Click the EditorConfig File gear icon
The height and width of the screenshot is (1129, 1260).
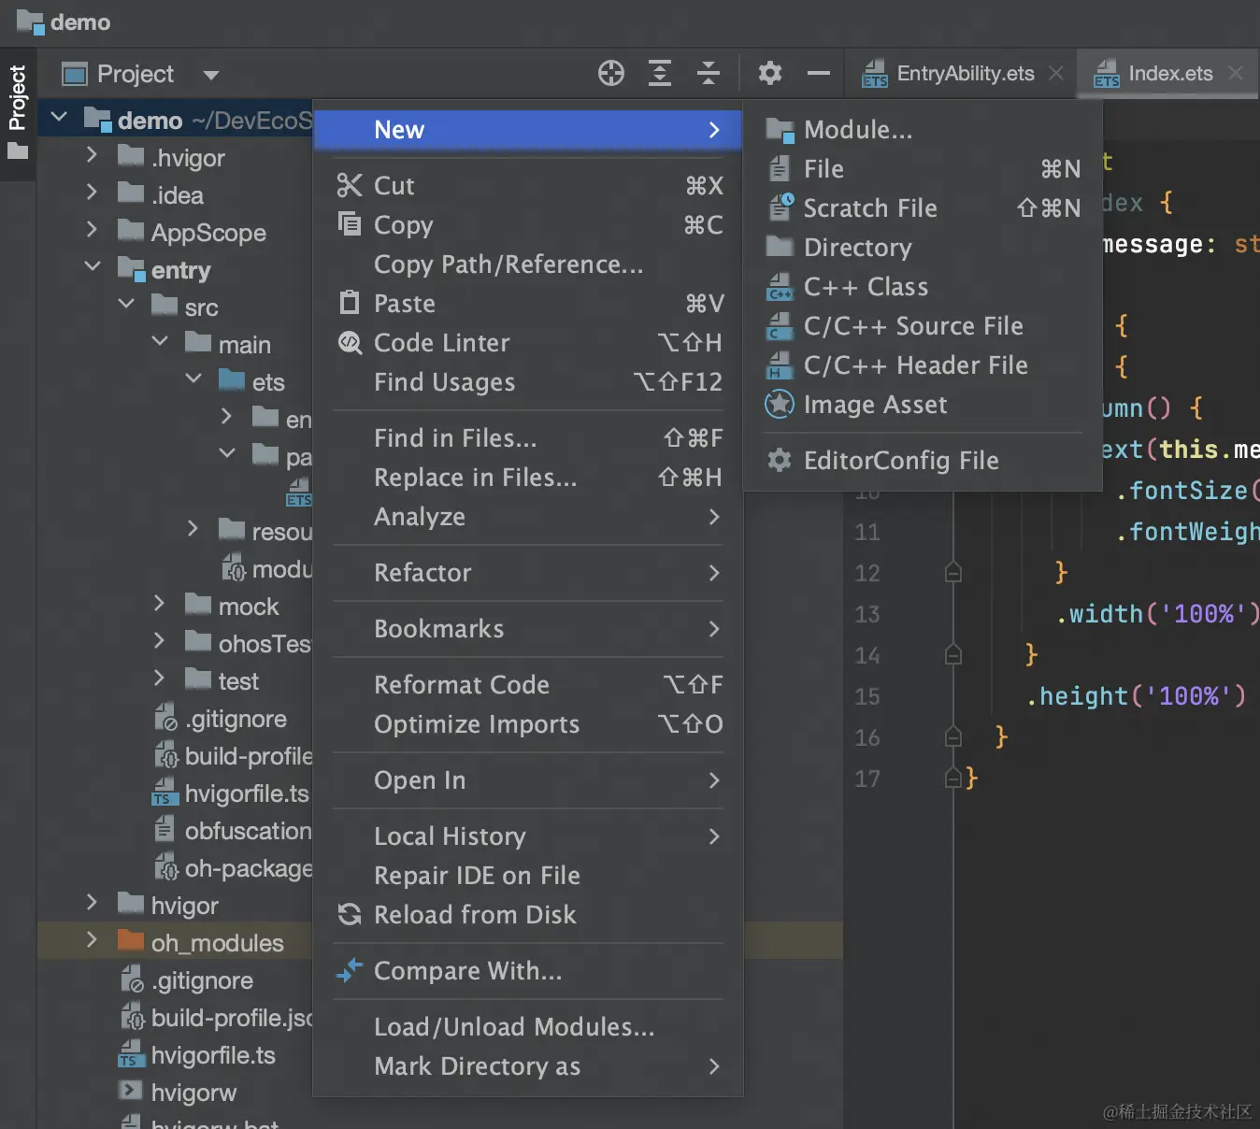pos(780,460)
